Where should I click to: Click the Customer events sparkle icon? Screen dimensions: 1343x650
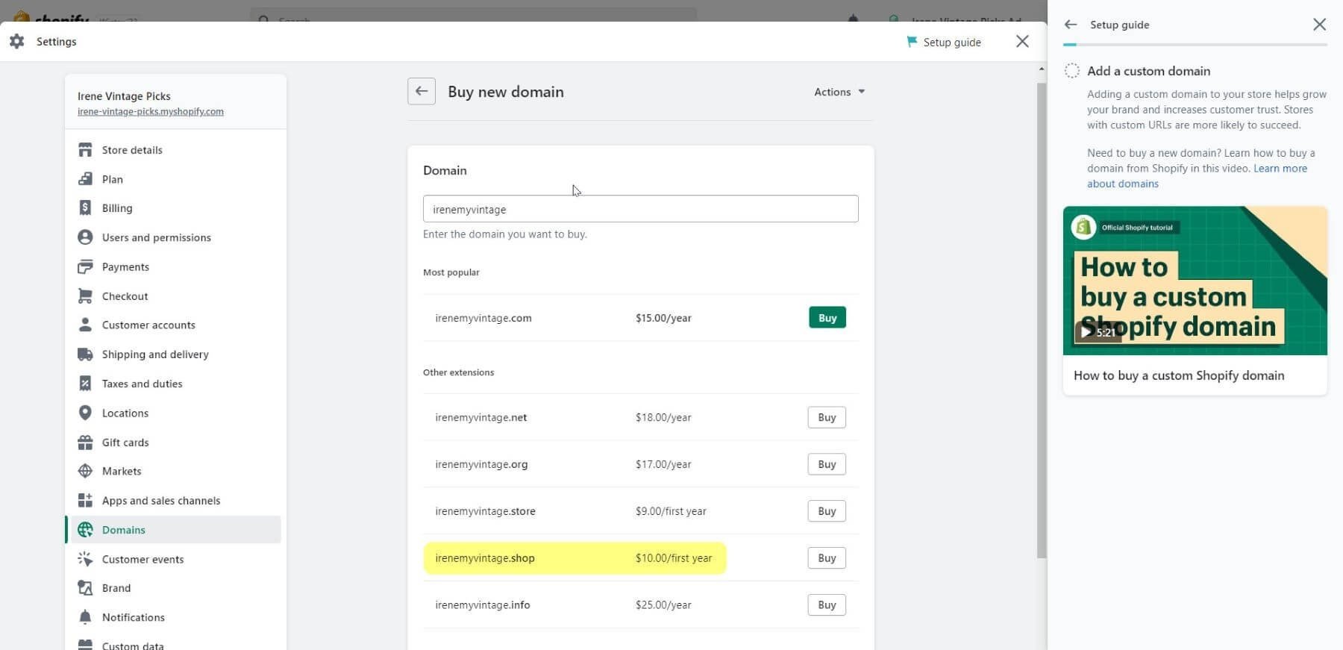85,559
